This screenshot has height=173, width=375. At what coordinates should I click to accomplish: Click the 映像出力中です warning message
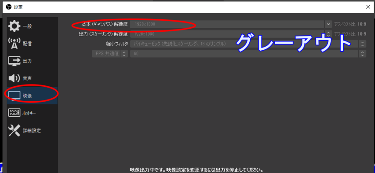pyautogui.click(x=197, y=170)
